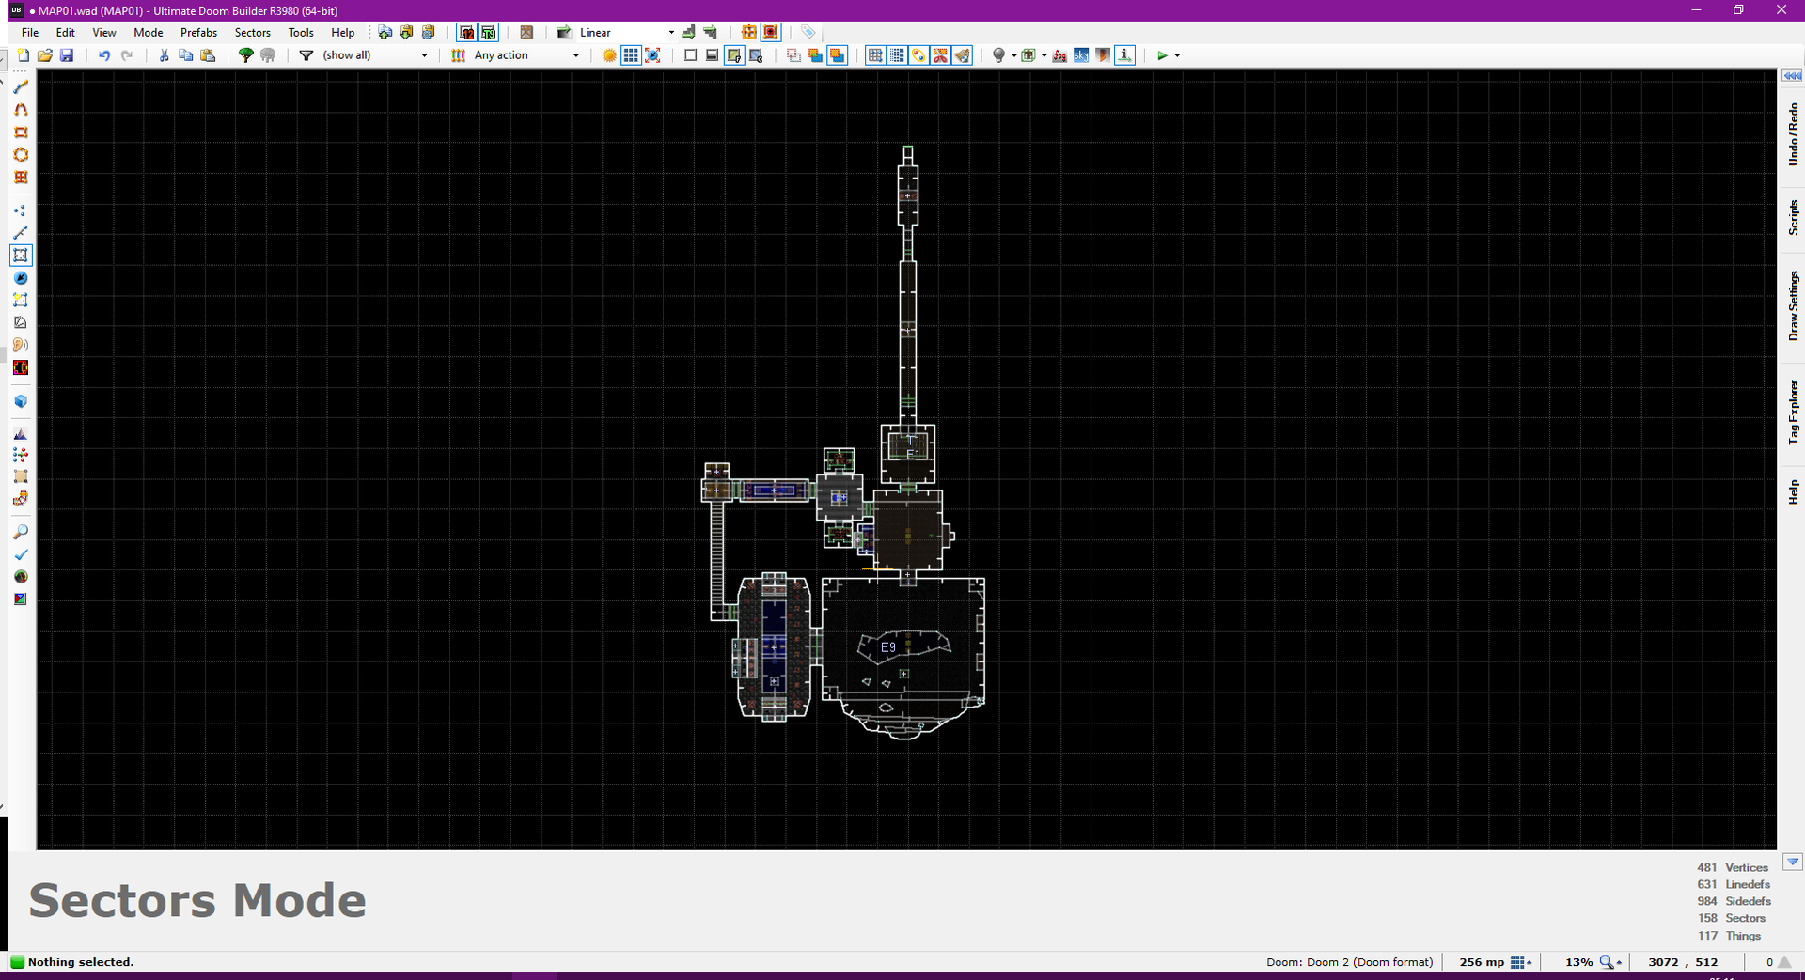Image resolution: width=1805 pixels, height=980 pixels.
Task: Select the Draw Curve tool
Action: 21,110
